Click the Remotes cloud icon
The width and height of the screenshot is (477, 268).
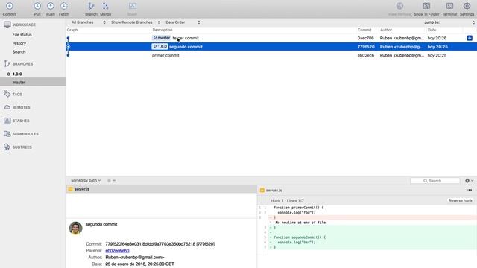tap(7, 107)
